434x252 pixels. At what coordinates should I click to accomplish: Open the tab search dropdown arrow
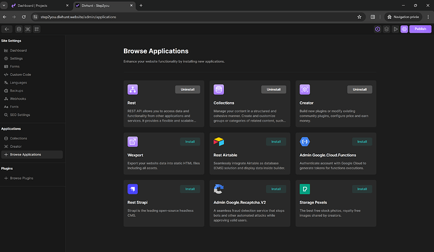point(4,5)
